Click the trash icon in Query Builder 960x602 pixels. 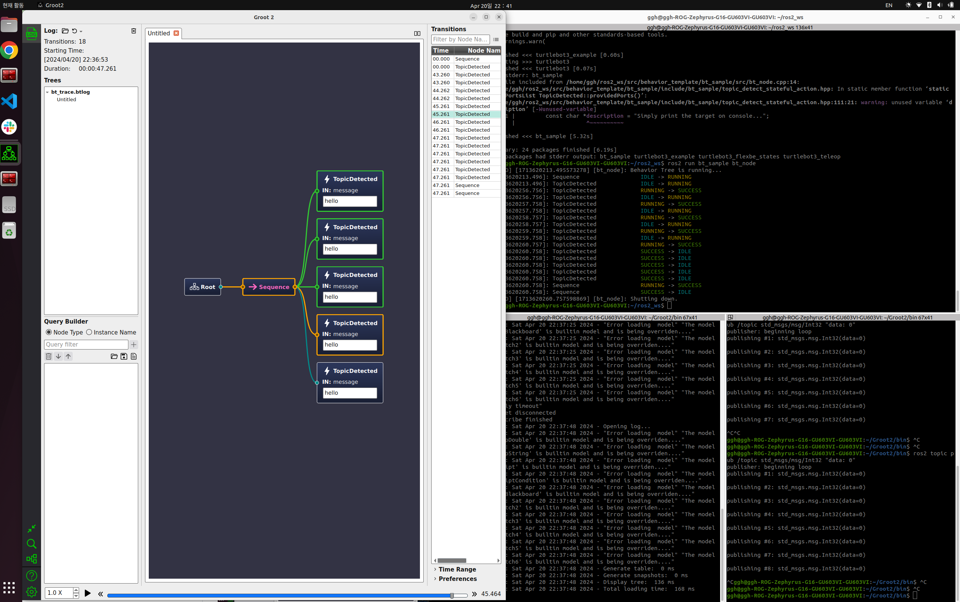pyautogui.click(x=49, y=356)
